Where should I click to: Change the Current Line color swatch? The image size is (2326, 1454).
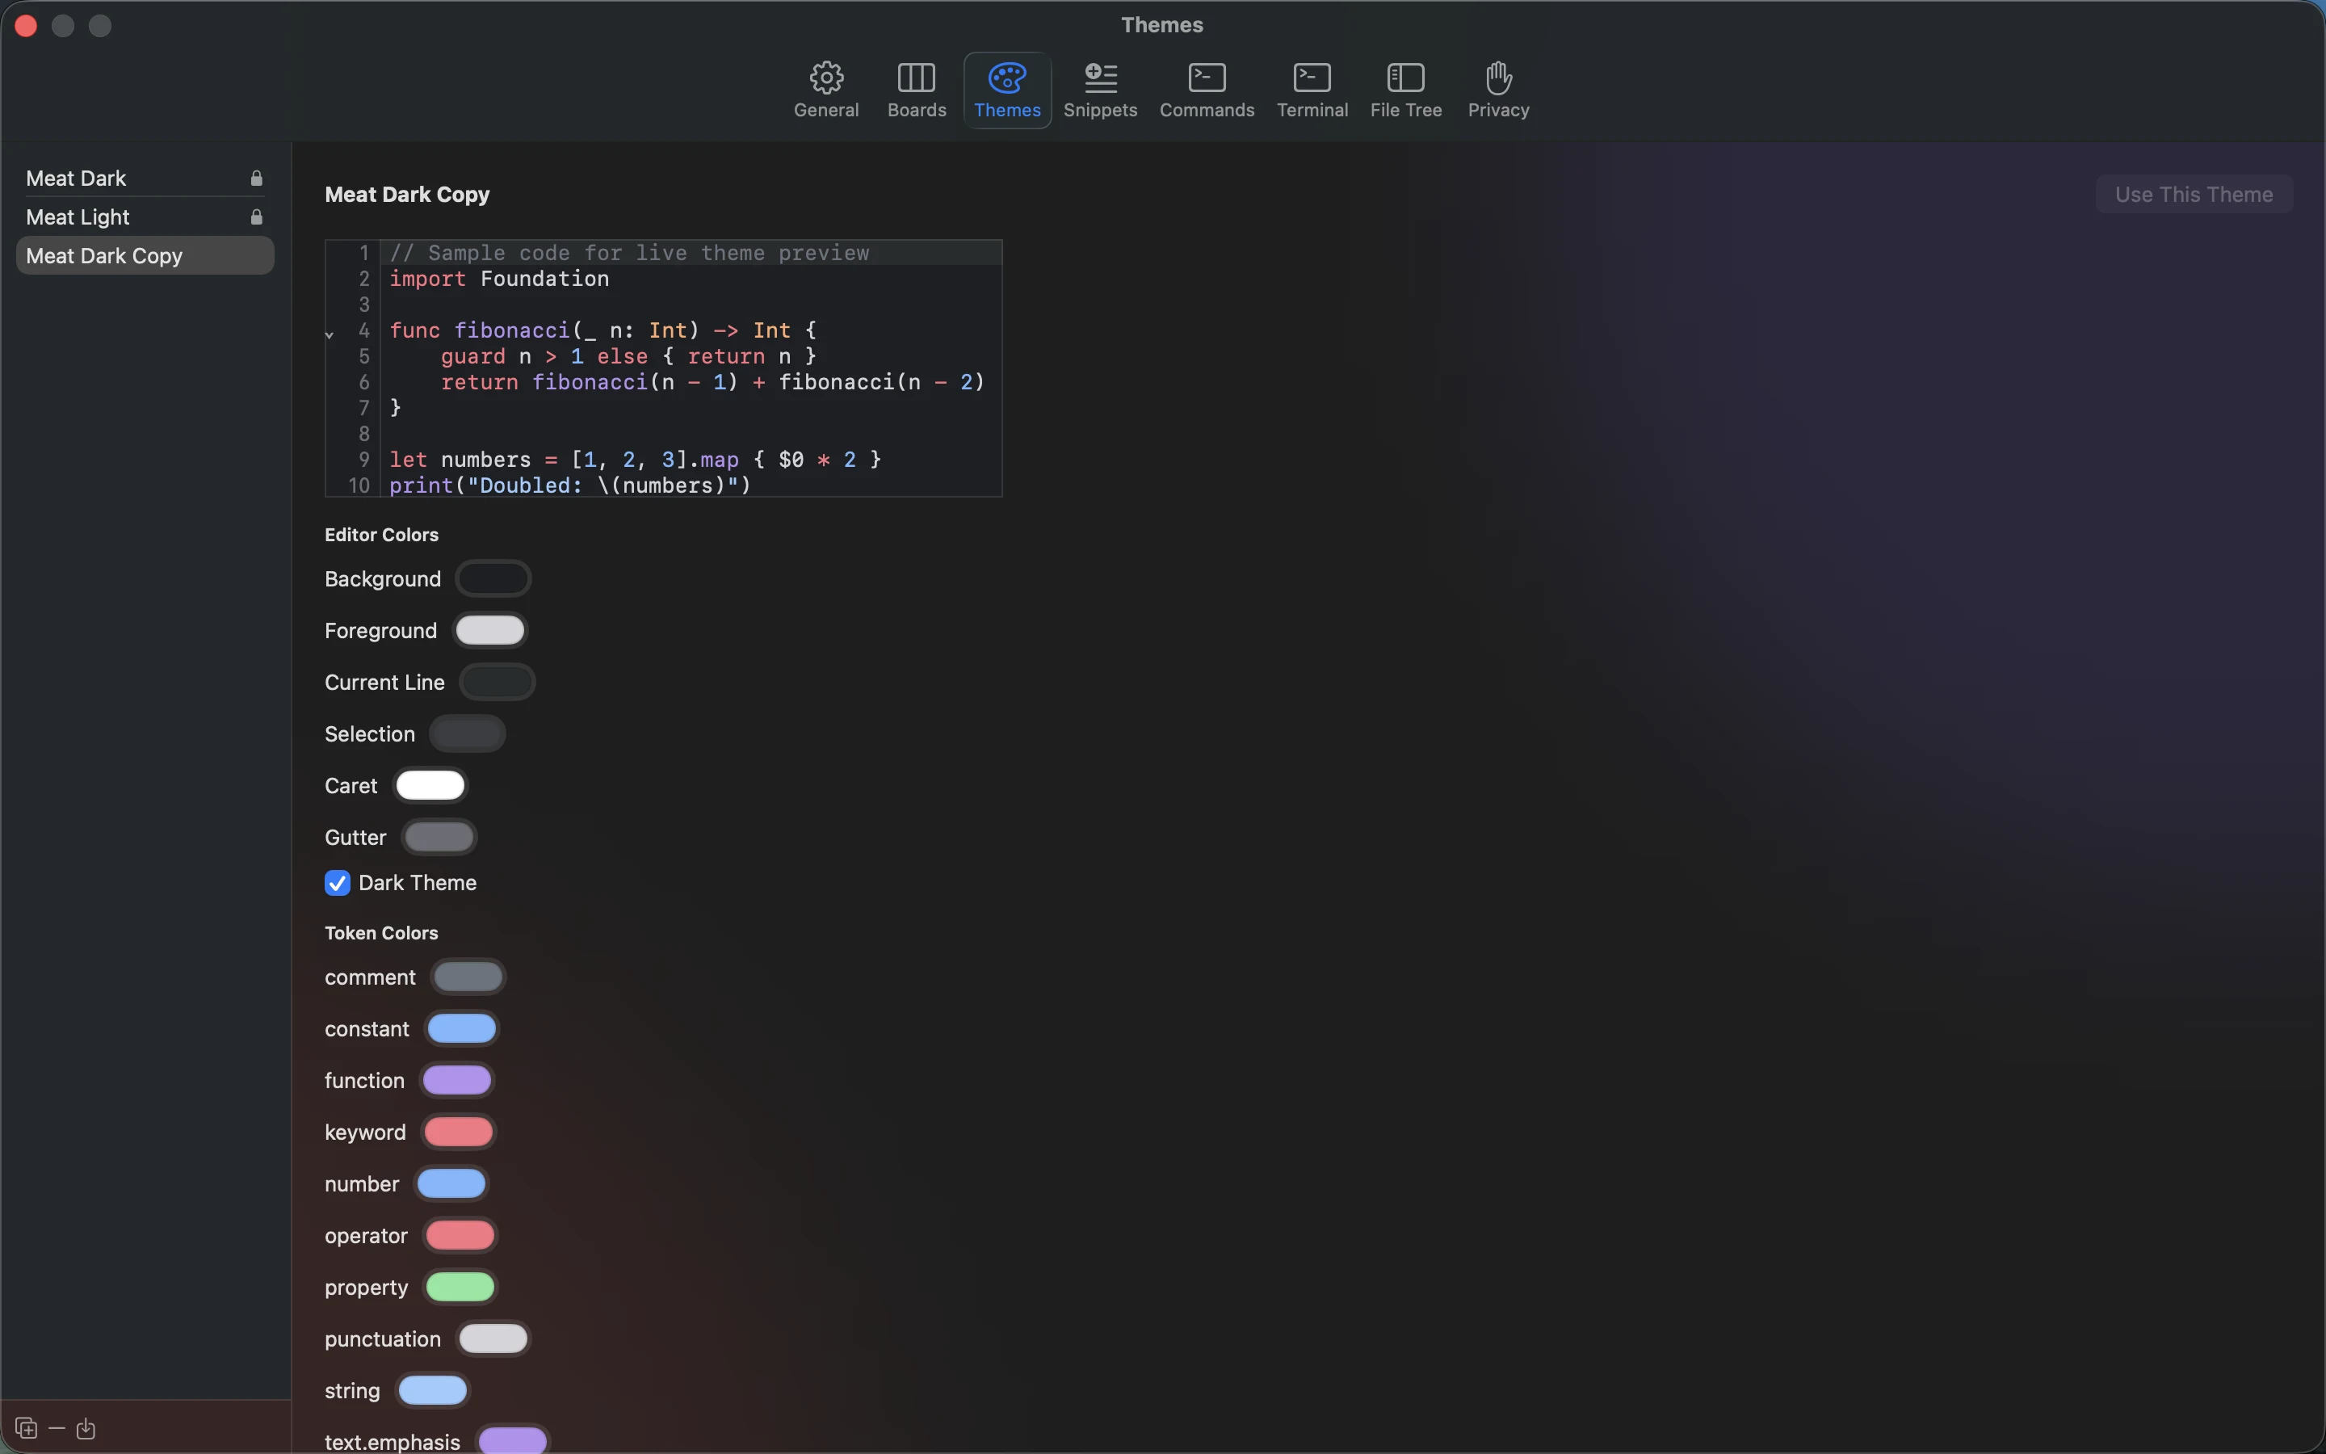point(497,683)
